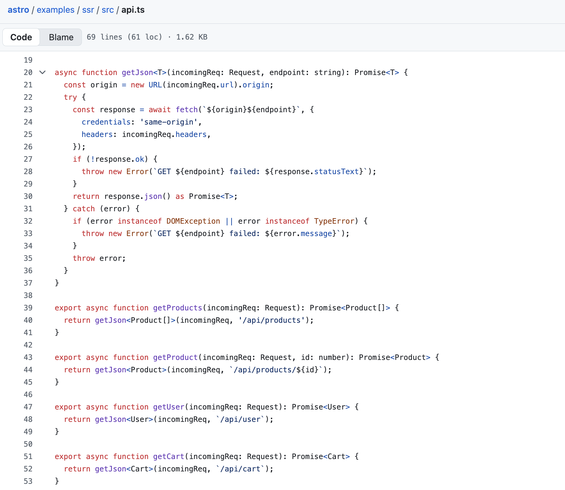Image resolution: width=565 pixels, height=490 pixels.
Task: Collapse the getJson function with the chevron
Action: click(42, 72)
